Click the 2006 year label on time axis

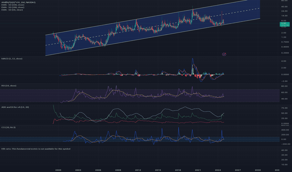click(x=98, y=170)
